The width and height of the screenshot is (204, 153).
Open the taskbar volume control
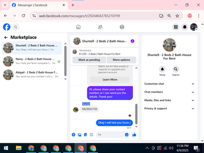coord(171,148)
